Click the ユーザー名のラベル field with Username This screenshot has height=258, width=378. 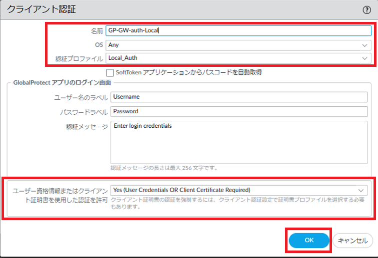(x=239, y=97)
